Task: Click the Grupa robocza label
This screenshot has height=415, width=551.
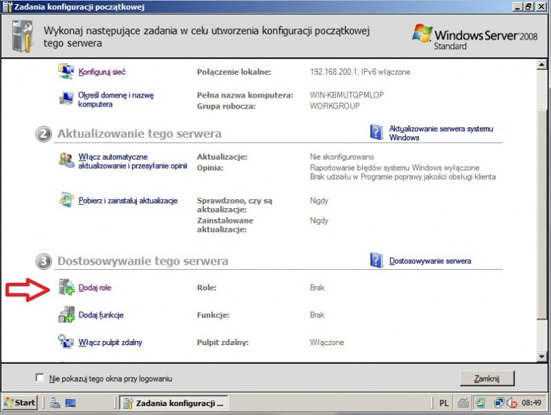Action: point(226,106)
